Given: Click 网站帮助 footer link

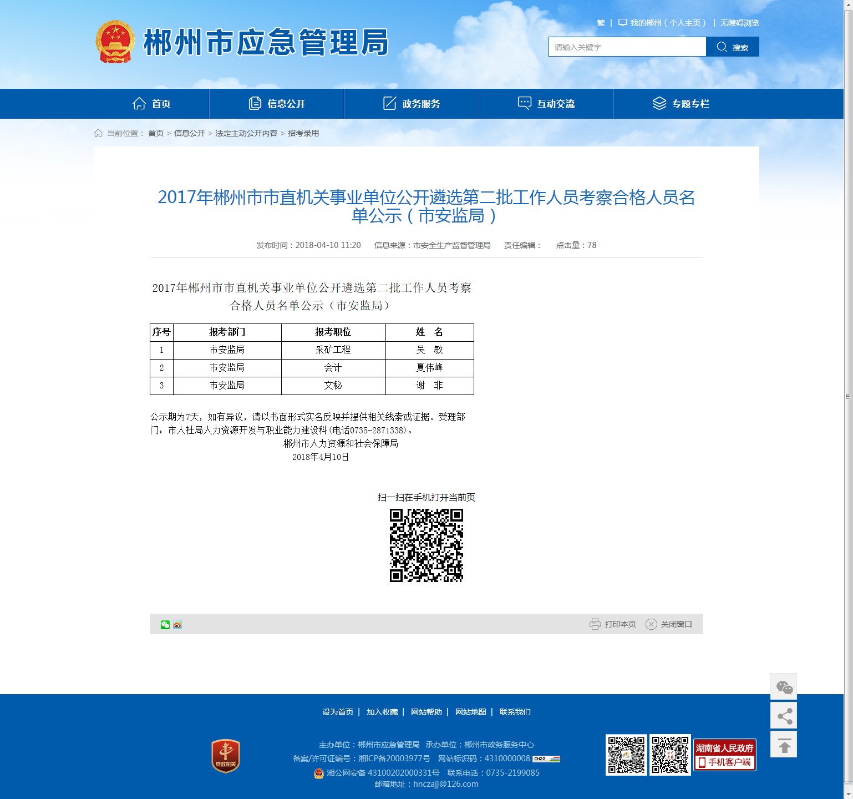Looking at the screenshot, I should click(426, 712).
